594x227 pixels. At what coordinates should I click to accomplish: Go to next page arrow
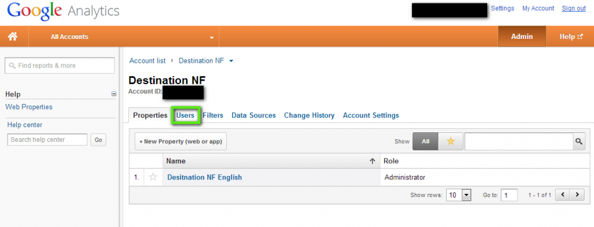click(x=577, y=195)
